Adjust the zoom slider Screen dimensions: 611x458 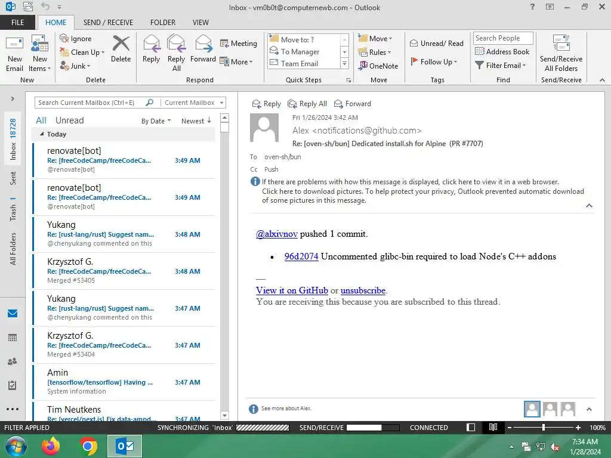point(543,427)
